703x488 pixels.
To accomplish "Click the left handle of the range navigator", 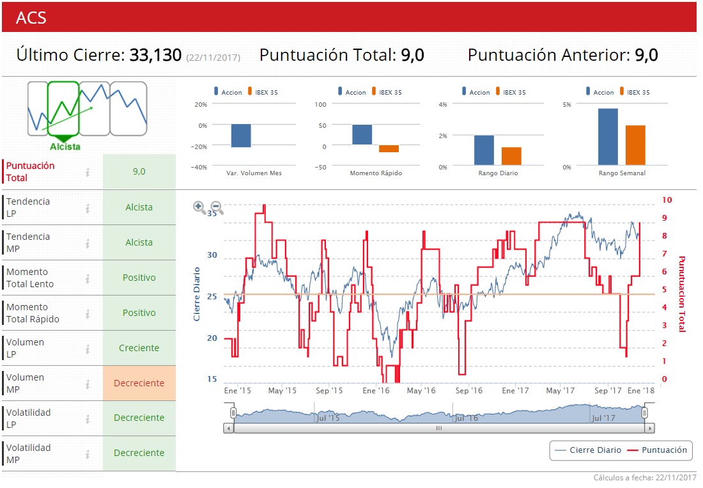I will tap(233, 413).
